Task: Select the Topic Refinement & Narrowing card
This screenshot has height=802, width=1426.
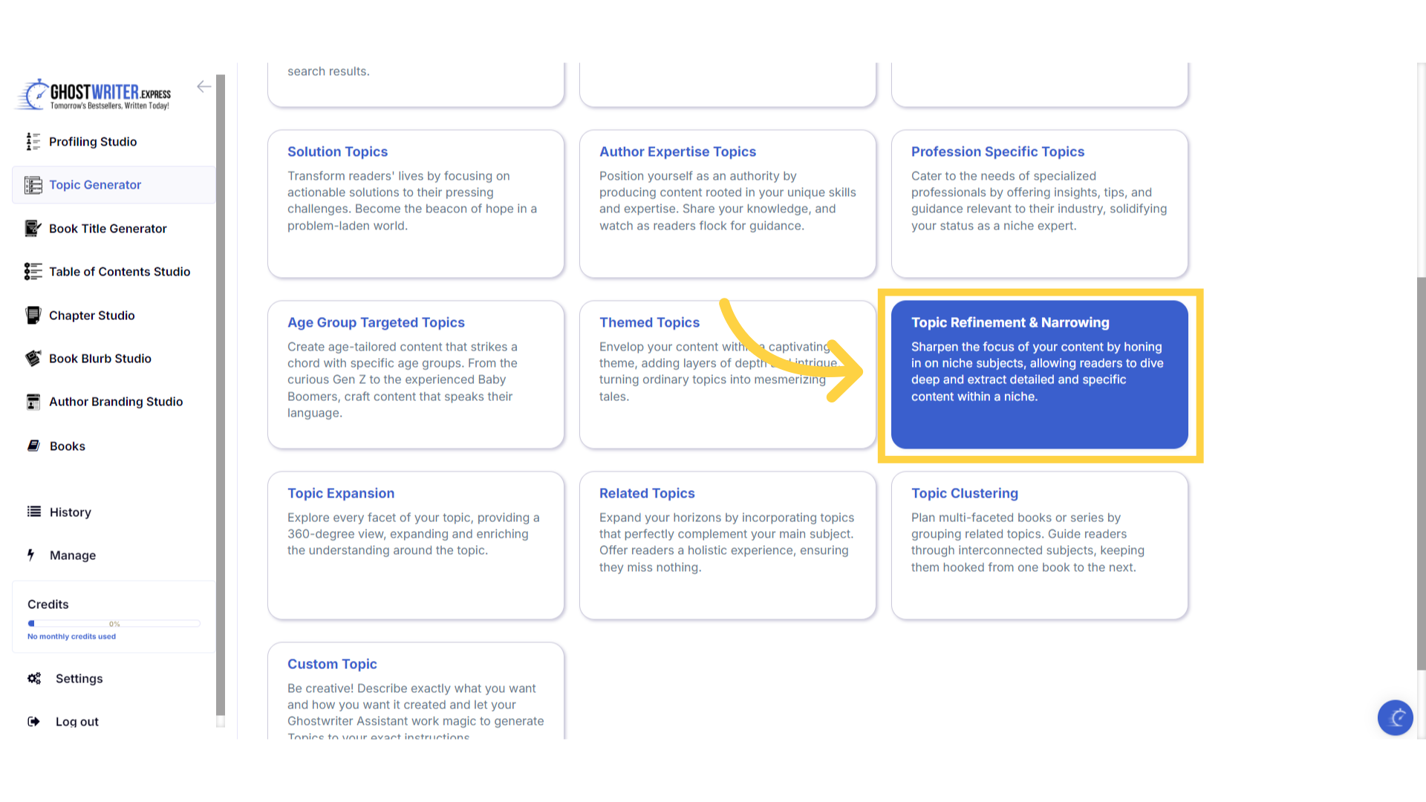Action: pyautogui.click(x=1039, y=374)
